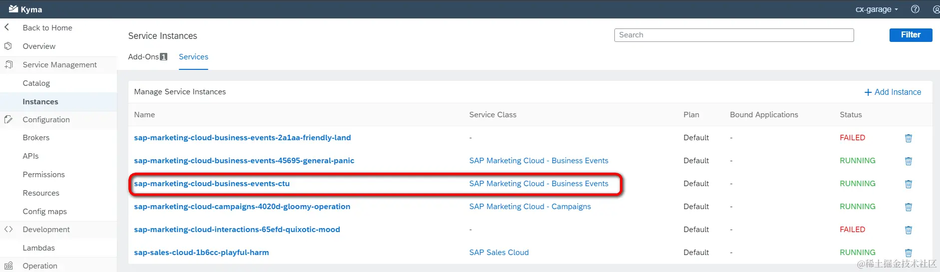Click trash icon for quixotic-mood instance

(909, 230)
